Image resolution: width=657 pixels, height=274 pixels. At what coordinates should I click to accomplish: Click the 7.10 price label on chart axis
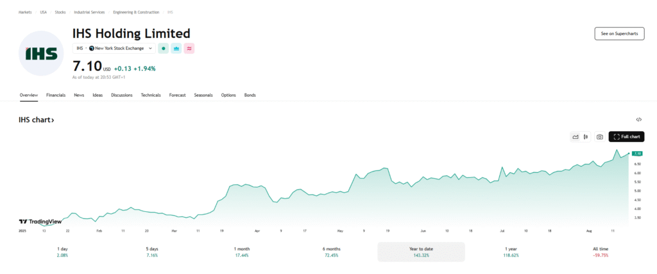(x=637, y=154)
